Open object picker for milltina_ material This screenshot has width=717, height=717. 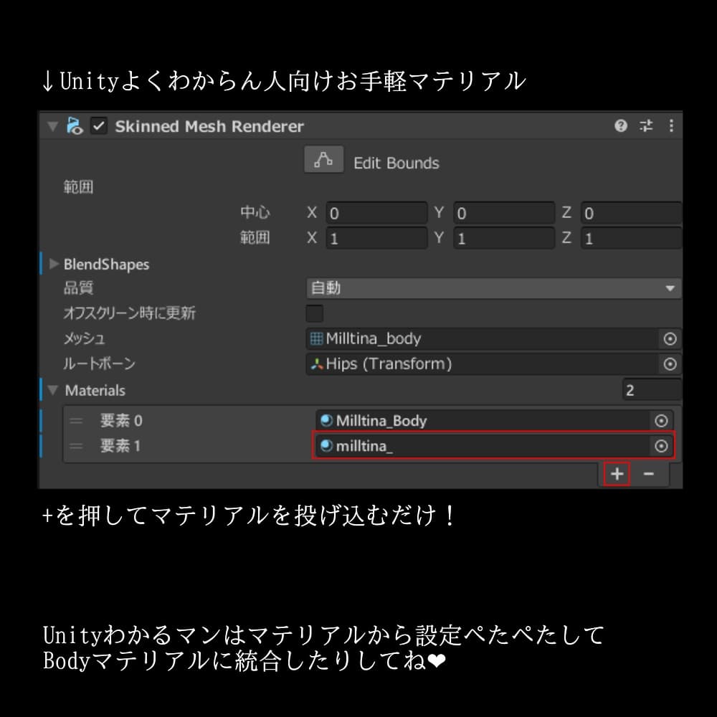coord(661,446)
